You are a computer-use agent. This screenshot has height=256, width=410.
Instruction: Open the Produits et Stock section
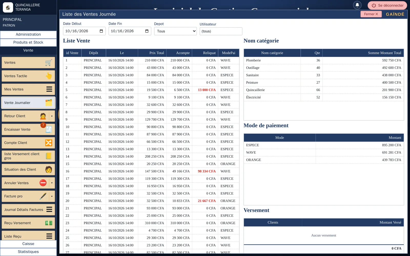(28, 42)
